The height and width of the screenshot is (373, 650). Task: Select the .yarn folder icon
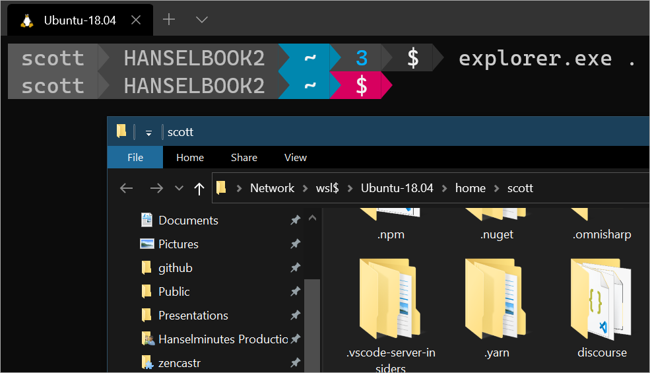(496, 299)
